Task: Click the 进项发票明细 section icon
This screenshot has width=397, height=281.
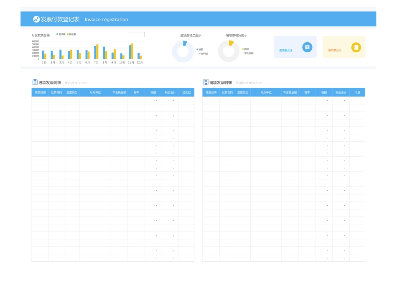Action: [x=35, y=82]
